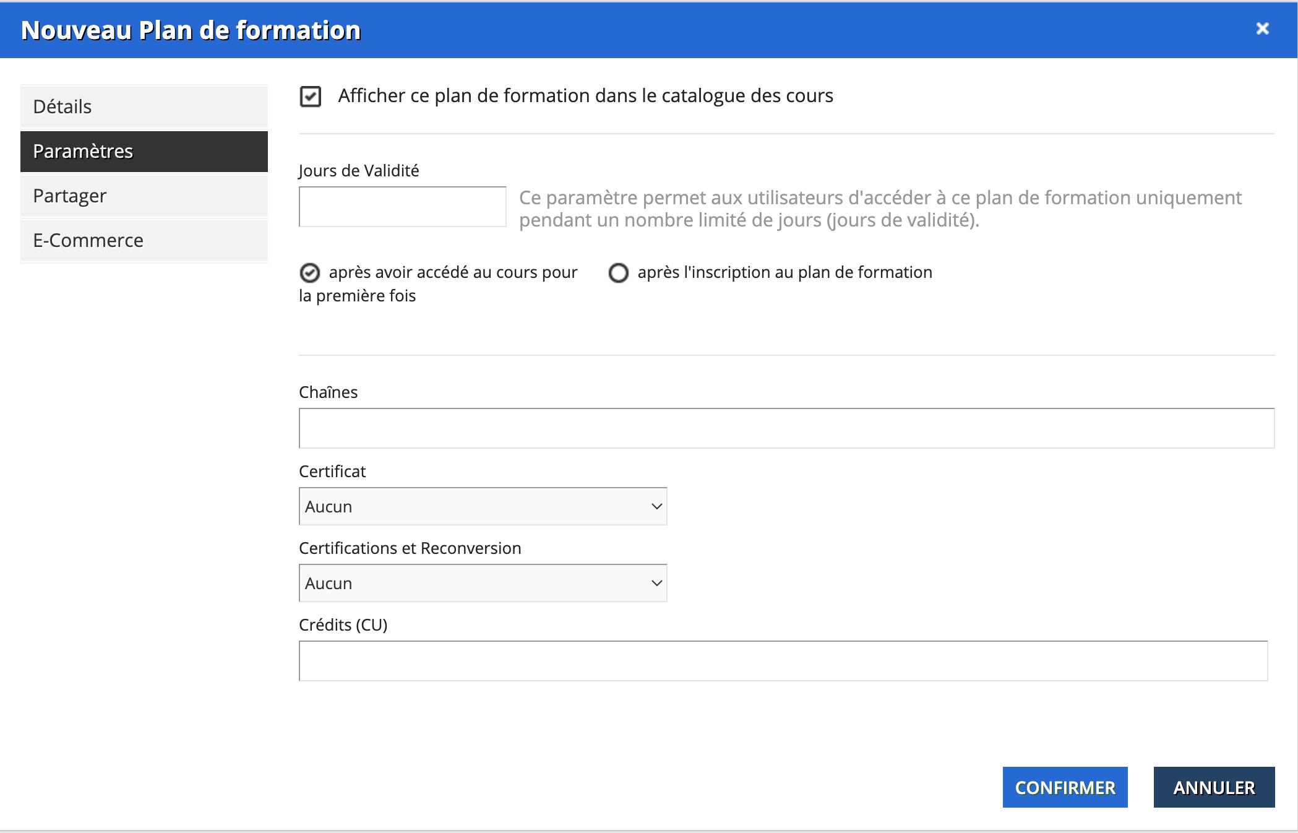This screenshot has width=1298, height=833.
Task: Click the 'Certifications et Reconversion' label
Action: (410, 548)
